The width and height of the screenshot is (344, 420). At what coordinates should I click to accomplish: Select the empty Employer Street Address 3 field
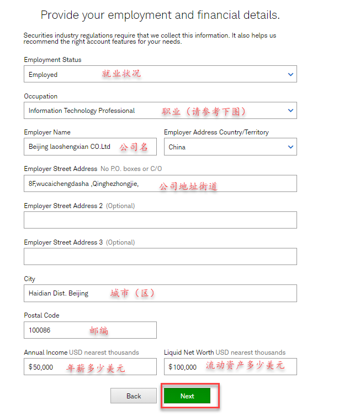tap(160, 256)
